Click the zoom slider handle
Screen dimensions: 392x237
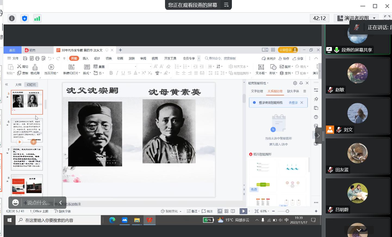click(287, 211)
